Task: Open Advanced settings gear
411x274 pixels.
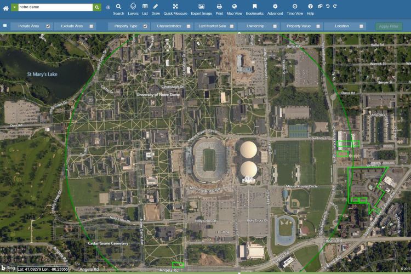Action: [x=275, y=9]
